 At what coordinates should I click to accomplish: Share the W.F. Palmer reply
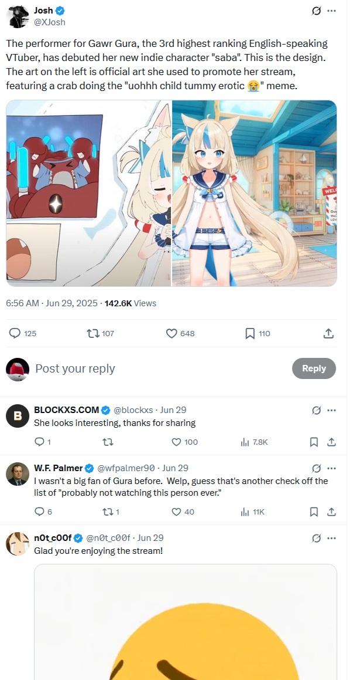tap(331, 512)
